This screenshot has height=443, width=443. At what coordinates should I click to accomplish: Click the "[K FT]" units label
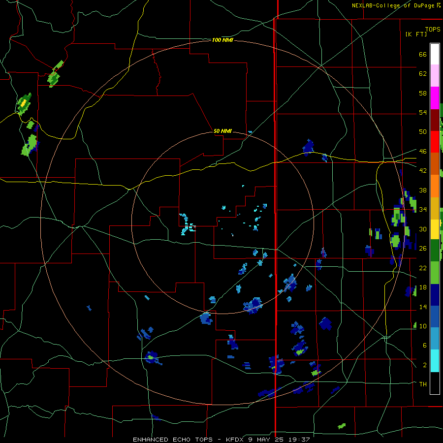point(416,34)
